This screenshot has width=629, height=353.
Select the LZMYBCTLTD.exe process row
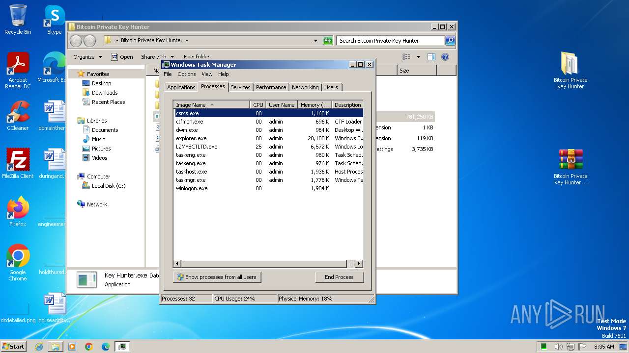pos(268,147)
